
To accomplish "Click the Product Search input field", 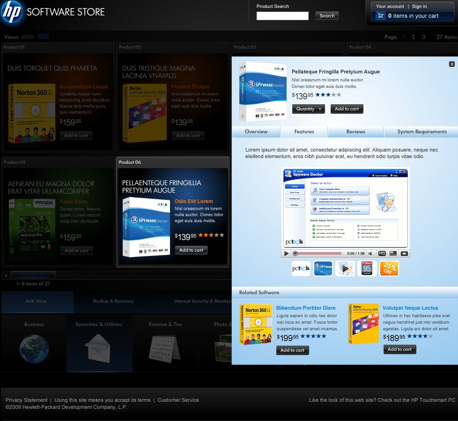I will pyautogui.click(x=282, y=16).
